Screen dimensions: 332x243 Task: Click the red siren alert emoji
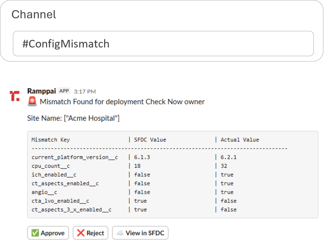pyautogui.click(x=32, y=102)
